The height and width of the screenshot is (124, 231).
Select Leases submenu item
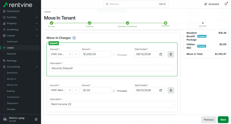click(x=10, y=48)
